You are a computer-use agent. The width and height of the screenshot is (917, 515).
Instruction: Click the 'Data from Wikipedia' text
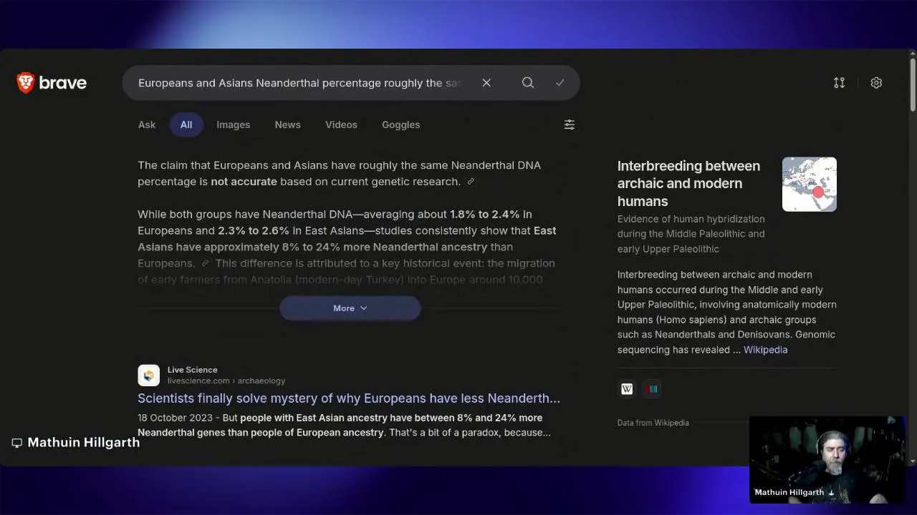point(653,423)
